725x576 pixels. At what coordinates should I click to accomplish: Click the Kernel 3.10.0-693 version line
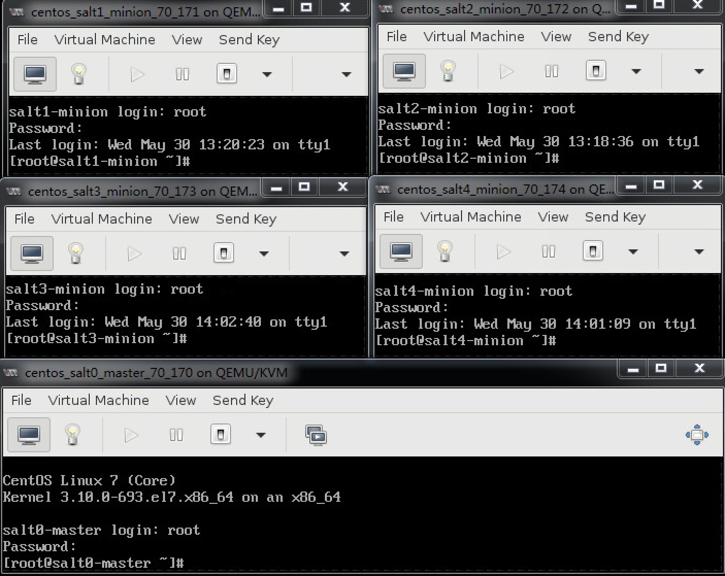[x=172, y=497]
